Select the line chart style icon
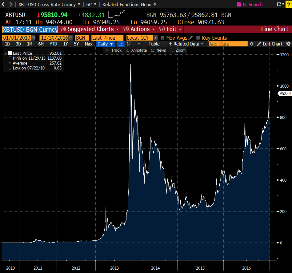This screenshot has width=292, height=273. [x=121, y=44]
